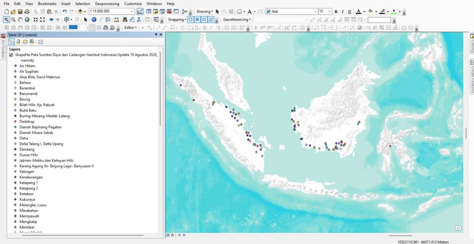
Task: Open Table of Contents Options
Action: pos(40,42)
